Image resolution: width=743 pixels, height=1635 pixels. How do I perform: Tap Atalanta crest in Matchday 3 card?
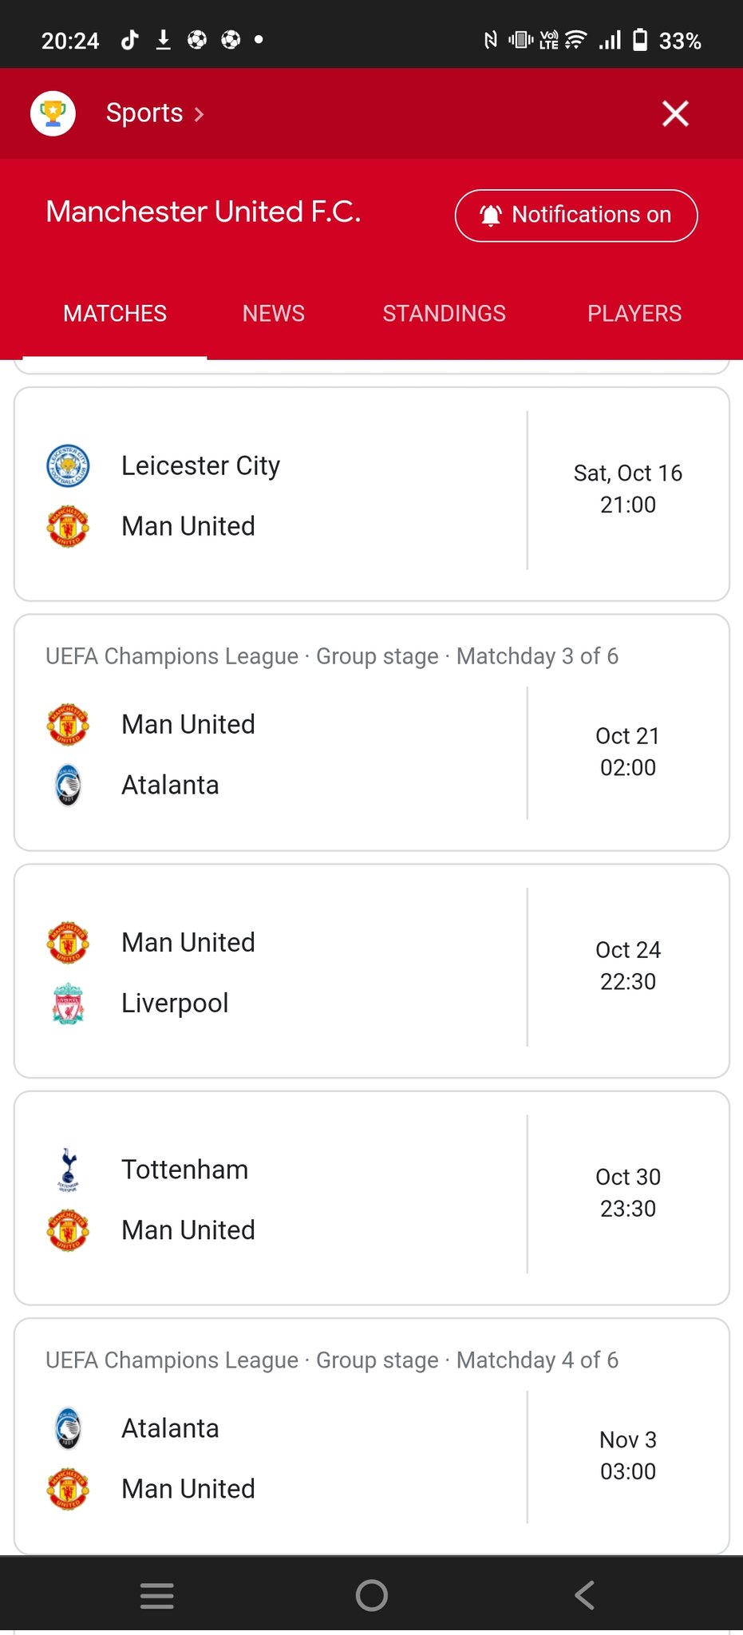click(68, 786)
